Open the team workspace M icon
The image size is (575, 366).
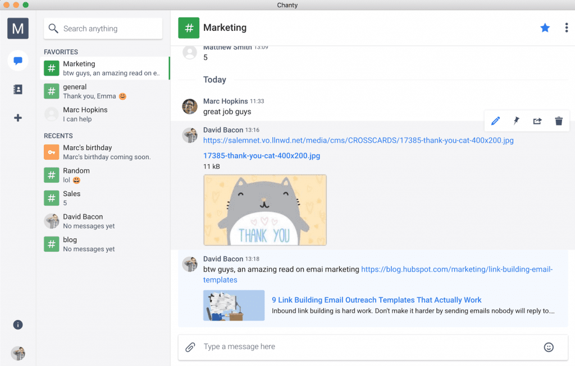click(x=17, y=28)
